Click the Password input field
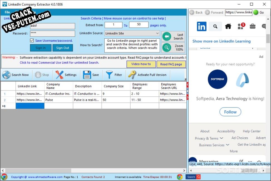Image resolution: width=271 pixels, height=181 pixels. tap(52, 33)
